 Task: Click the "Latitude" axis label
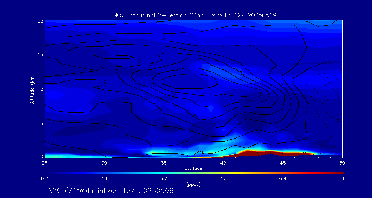click(x=193, y=168)
